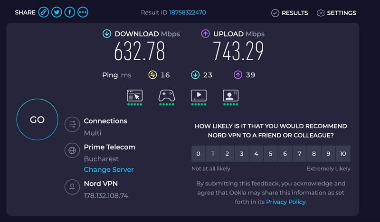Select rating 0 on recommendation scale
Screen dimensions: 380x222
pyautogui.click(x=199, y=154)
